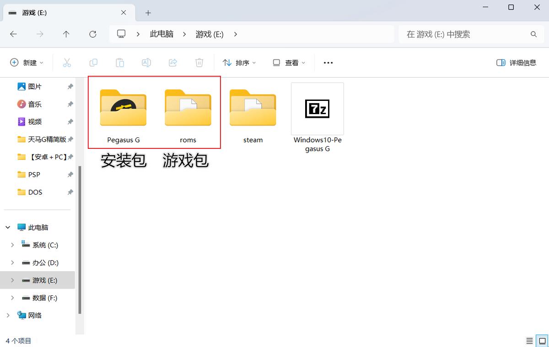This screenshot has width=549, height=347.
Task: Switch to details view in the status bar
Action: tap(530, 341)
